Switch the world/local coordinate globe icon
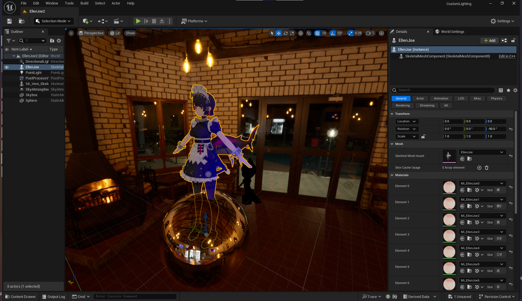 pyautogui.click(x=301, y=33)
